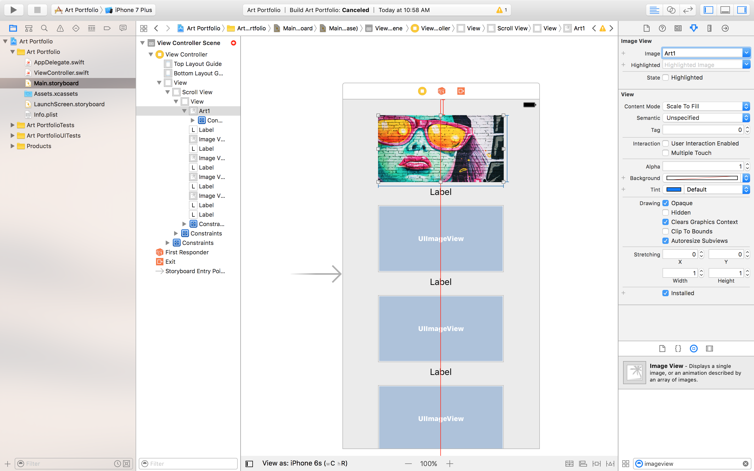Image resolution: width=754 pixels, height=471 pixels.
Task: Open Quick Help inspector
Action: (662, 28)
